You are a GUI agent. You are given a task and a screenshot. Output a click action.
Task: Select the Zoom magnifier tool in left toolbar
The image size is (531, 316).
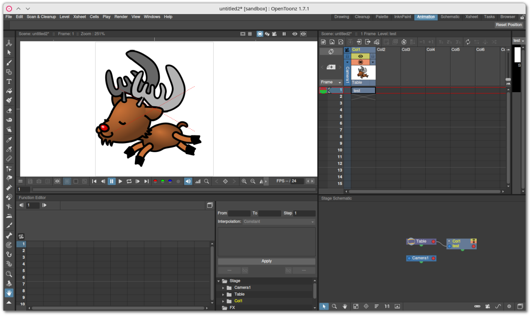pyautogui.click(x=9, y=274)
